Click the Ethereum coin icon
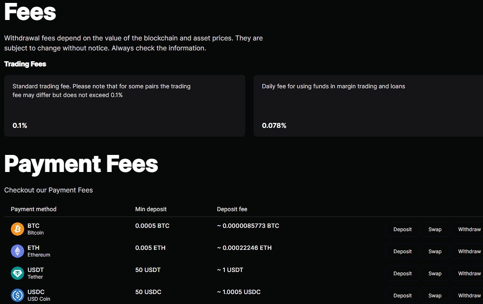The image size is (483, 304). click(18, 251)
